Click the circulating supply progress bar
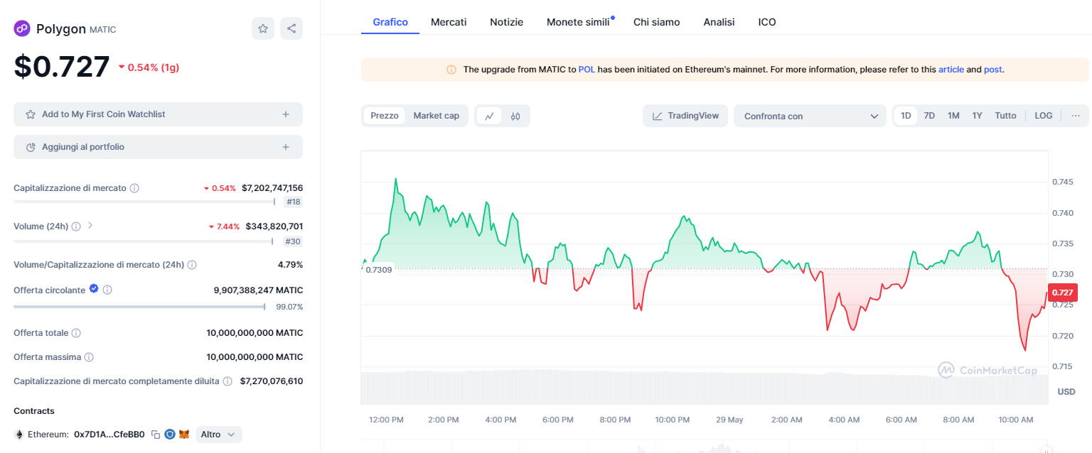This screenshot has height=453, width=1092. coord(139,307)
